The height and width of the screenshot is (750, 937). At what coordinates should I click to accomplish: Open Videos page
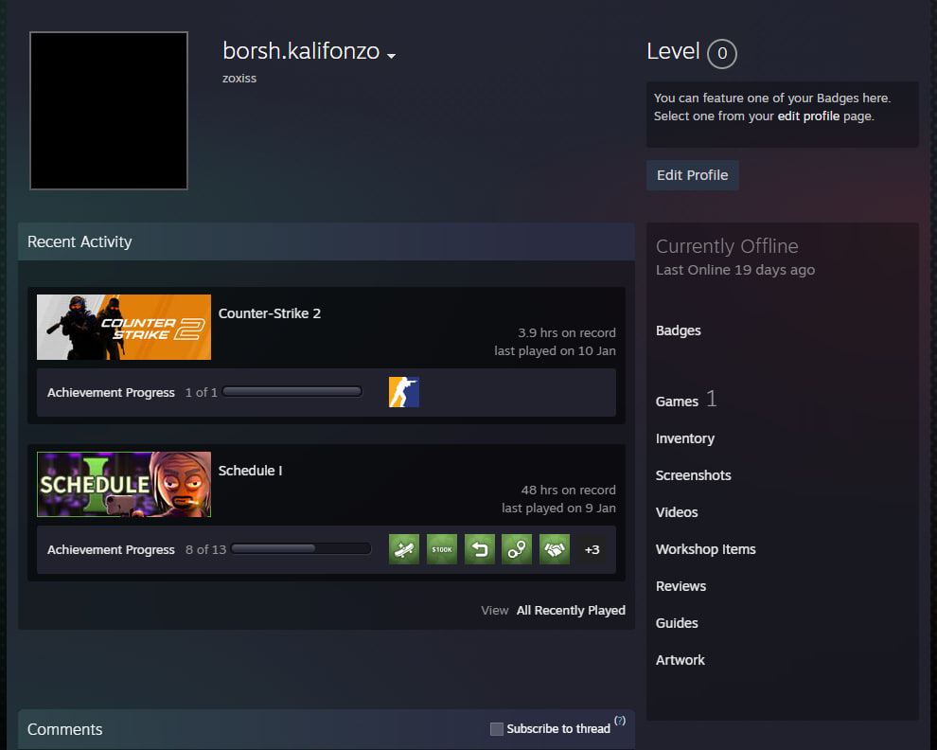pos(677,512)
